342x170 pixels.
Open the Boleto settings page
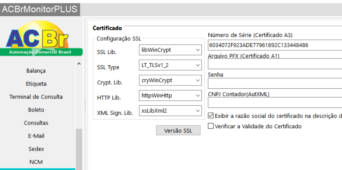pyautogui.click(x=36, y=110)
